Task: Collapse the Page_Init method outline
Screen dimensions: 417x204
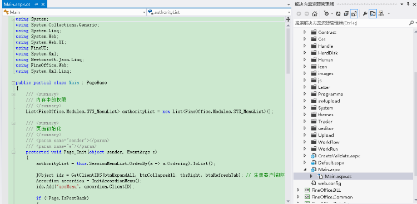Action: click(13, 152)
